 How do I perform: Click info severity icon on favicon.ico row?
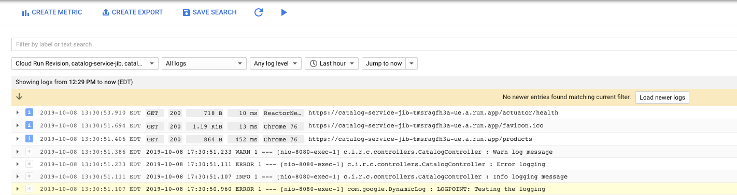click(x=30, y=125)
